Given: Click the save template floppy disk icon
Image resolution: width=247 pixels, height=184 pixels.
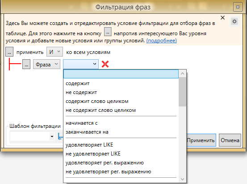Looking at the screenshot, I should click(x=60, y=136).
